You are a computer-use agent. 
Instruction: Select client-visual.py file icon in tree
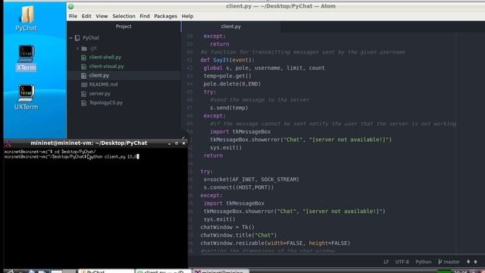pyautogui.click(x=83, y=66)
